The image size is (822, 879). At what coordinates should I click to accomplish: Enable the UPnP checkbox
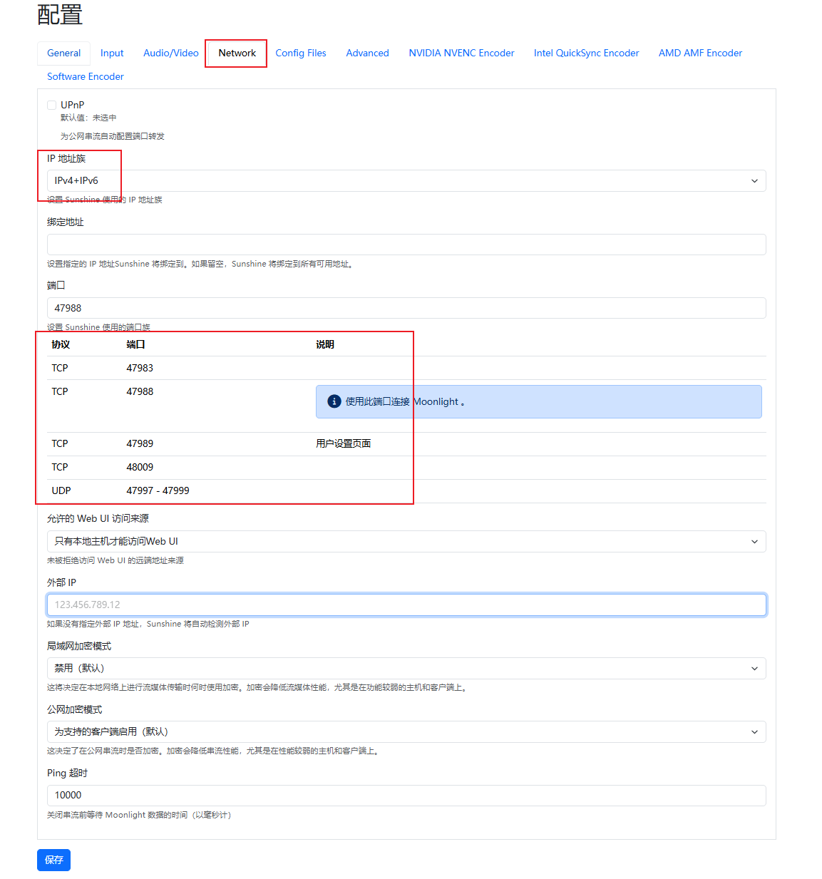52,106
